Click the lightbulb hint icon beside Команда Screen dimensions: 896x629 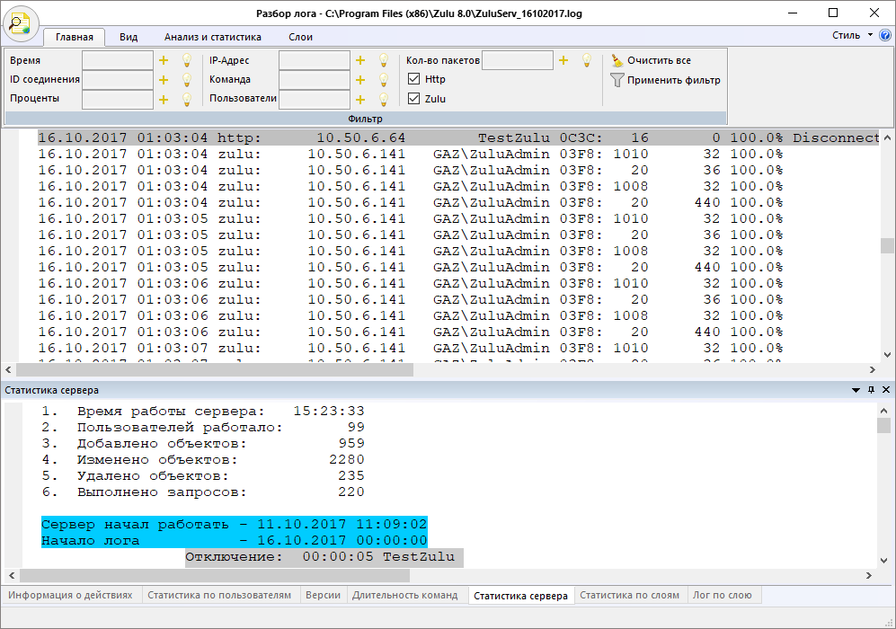(x=383, y=80)
